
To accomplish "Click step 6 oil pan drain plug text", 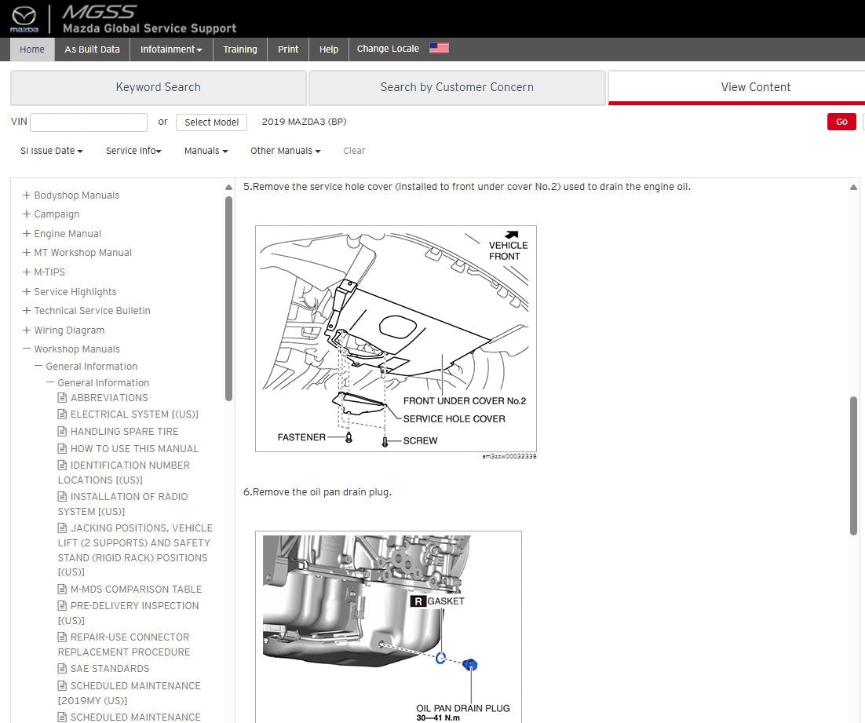I will point(317,491).
